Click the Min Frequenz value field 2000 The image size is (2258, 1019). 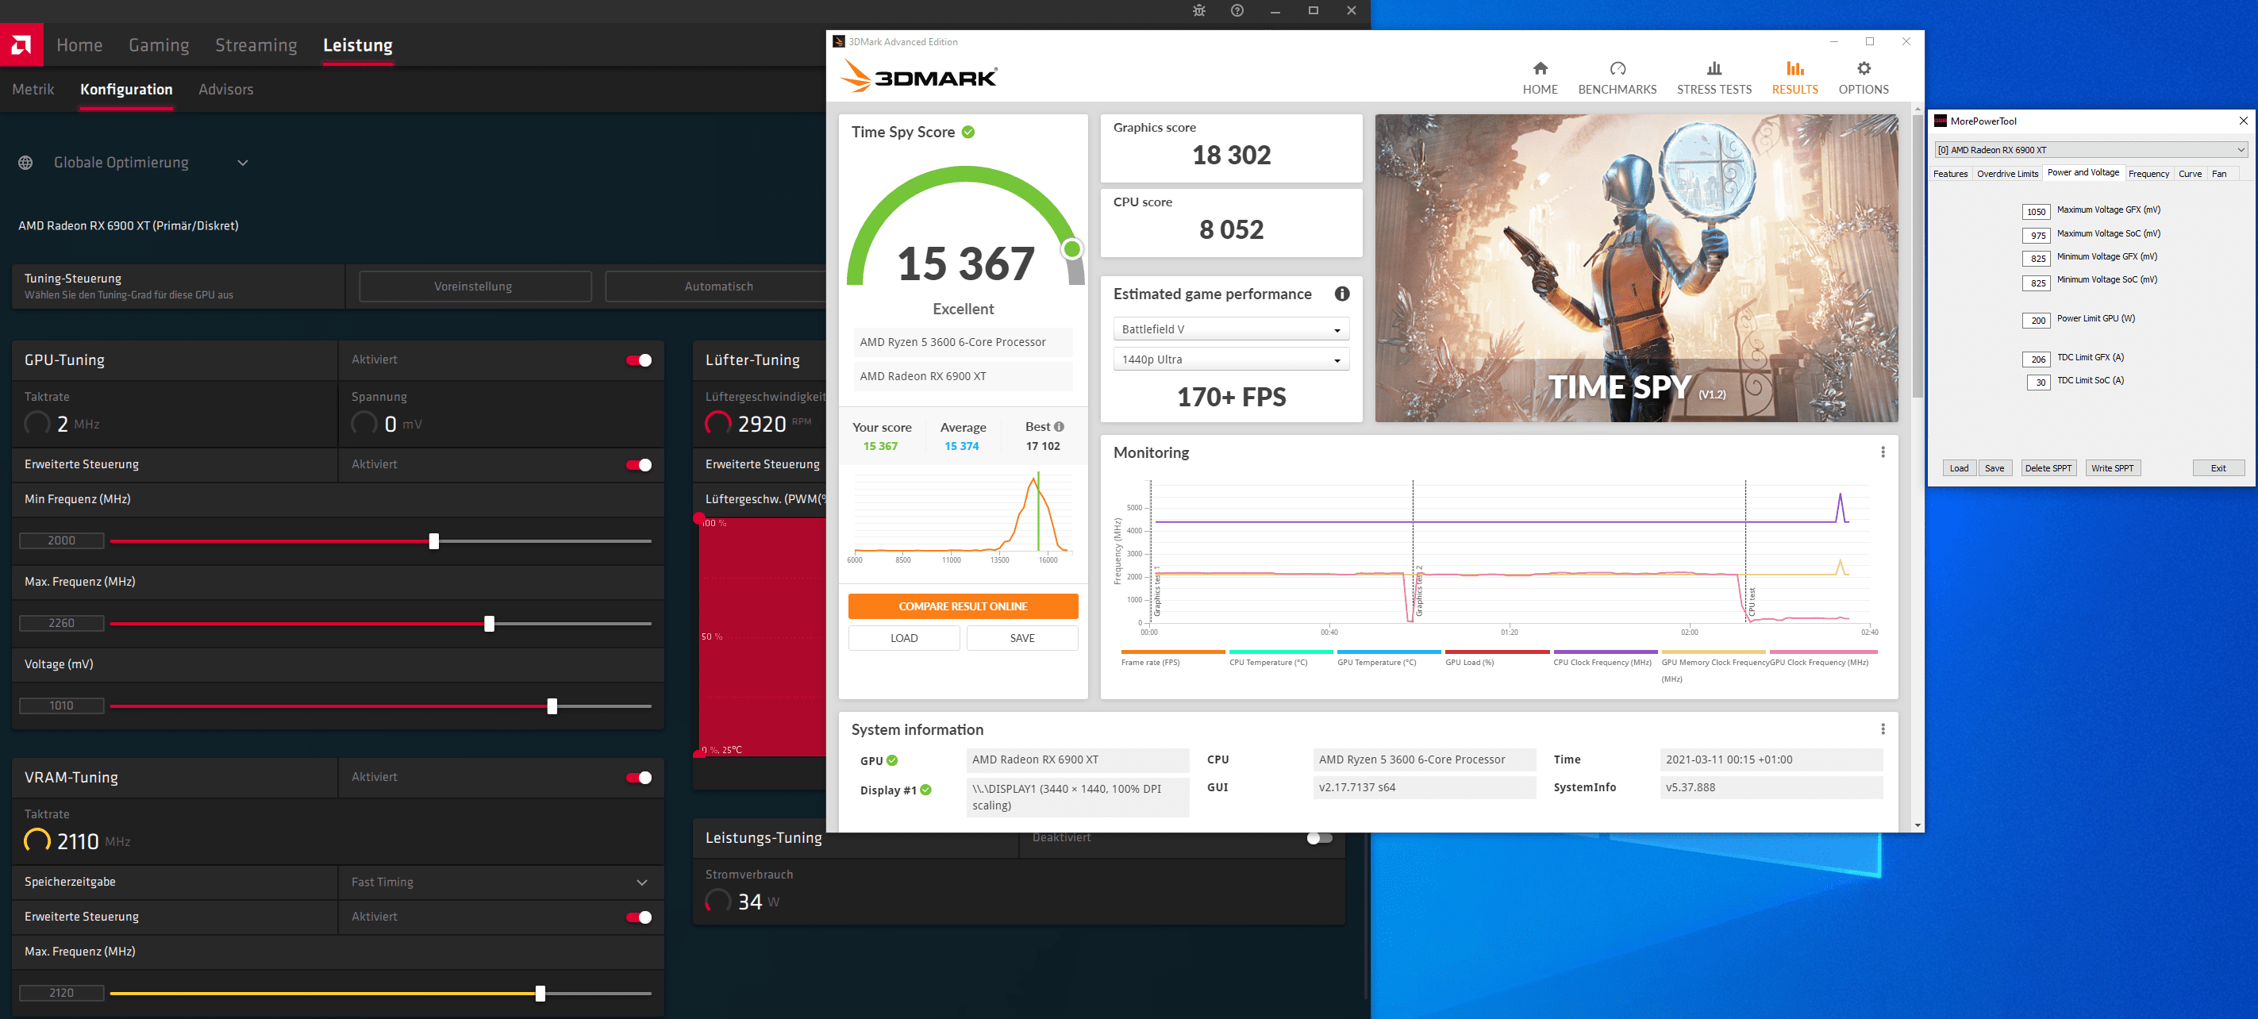tap(61, 540)
